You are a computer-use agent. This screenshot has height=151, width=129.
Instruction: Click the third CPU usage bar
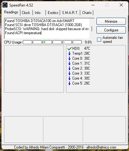click(47, 42)
